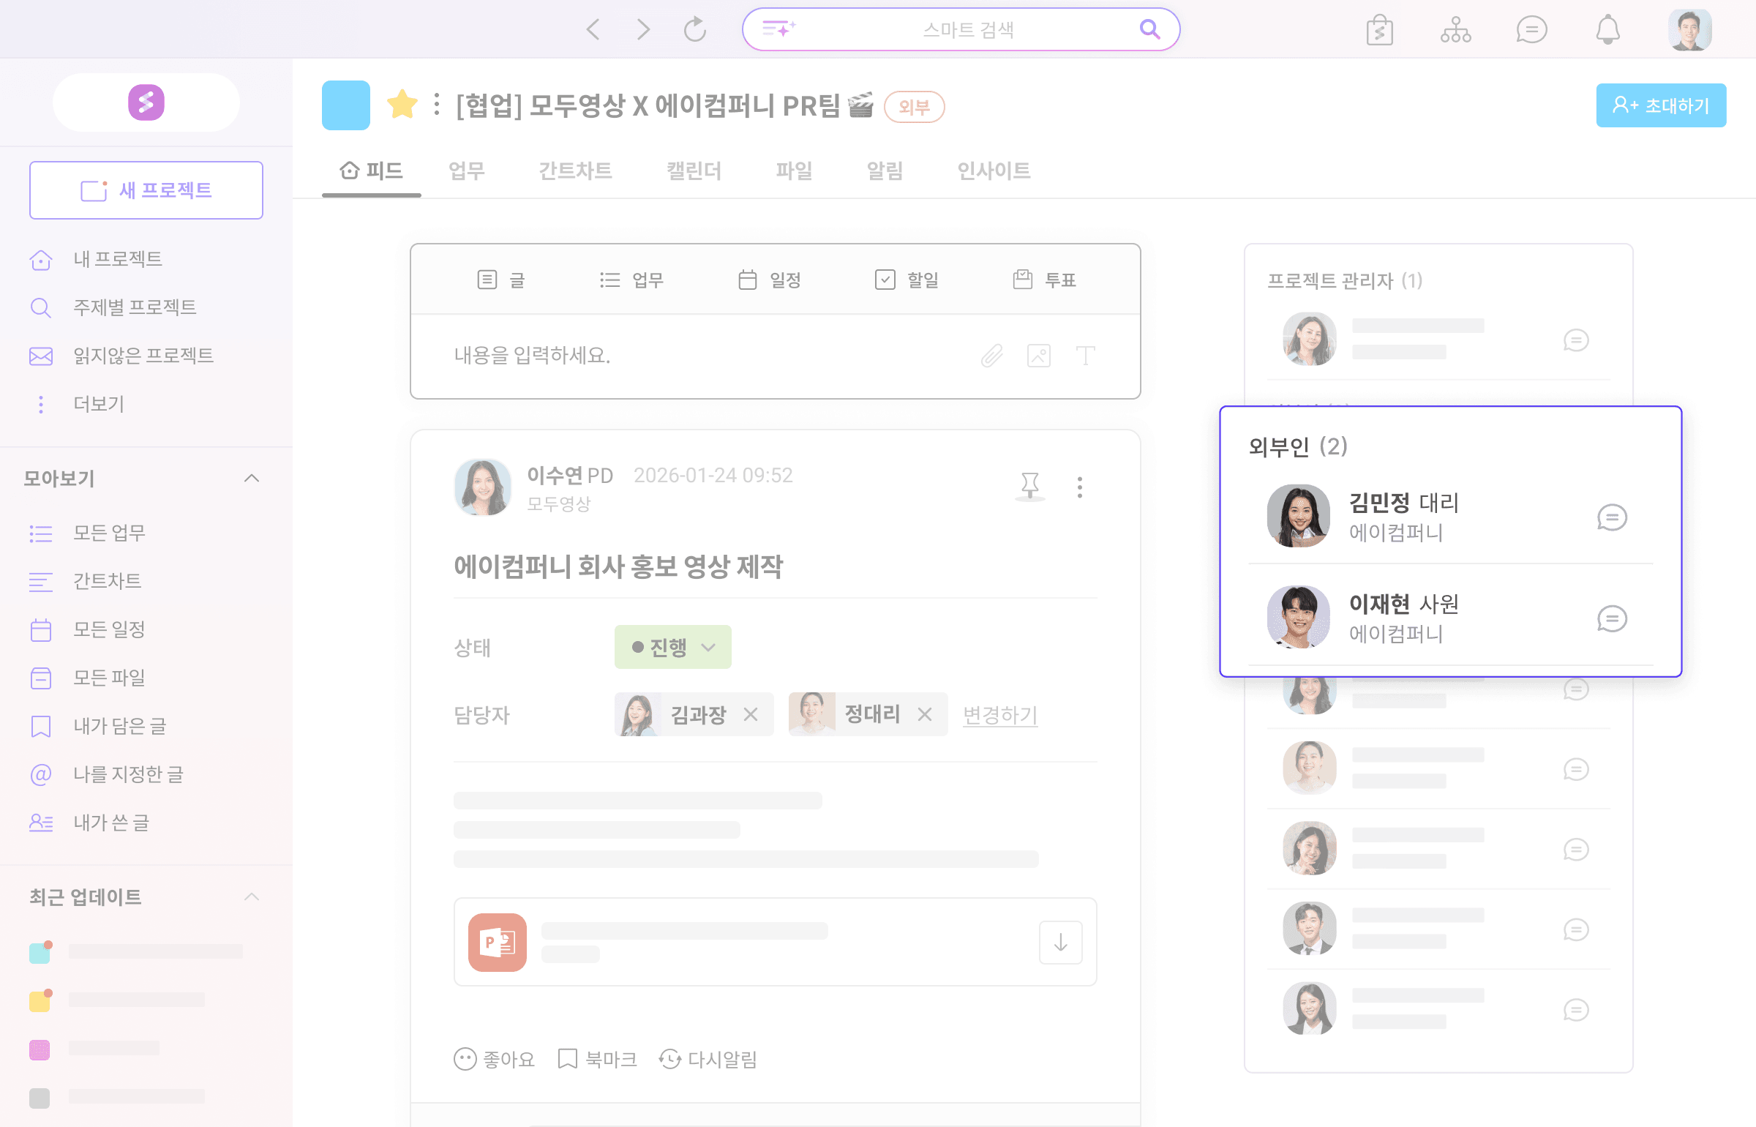The height and width of the screenshot is (1127, 1756).
Task: Click the blue project color square
Action: click(x=346, y=105)
